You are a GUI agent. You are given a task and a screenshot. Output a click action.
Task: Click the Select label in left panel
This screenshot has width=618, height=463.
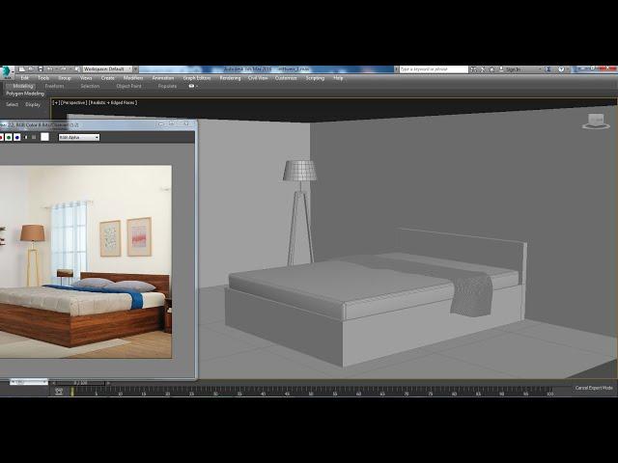tap(12, 104)
